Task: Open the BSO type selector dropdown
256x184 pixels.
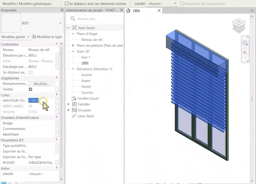Action: 60,23
